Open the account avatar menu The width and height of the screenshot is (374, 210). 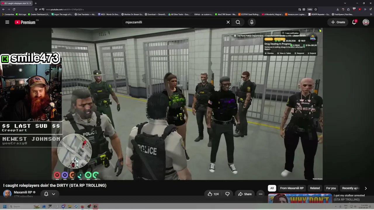point(366,22)
